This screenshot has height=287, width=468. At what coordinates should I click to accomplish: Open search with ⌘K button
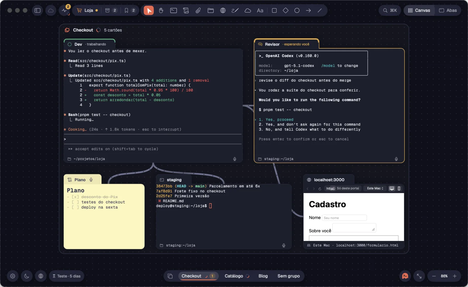[x=390, y=11]
